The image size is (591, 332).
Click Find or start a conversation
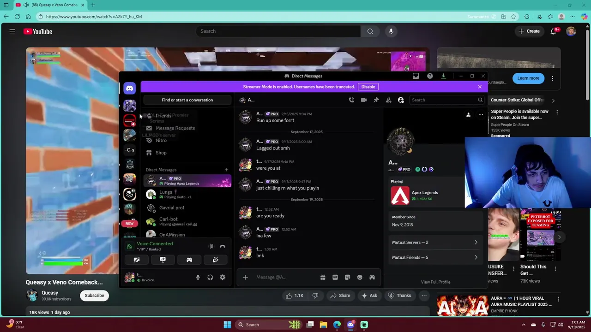coord(187,100)
